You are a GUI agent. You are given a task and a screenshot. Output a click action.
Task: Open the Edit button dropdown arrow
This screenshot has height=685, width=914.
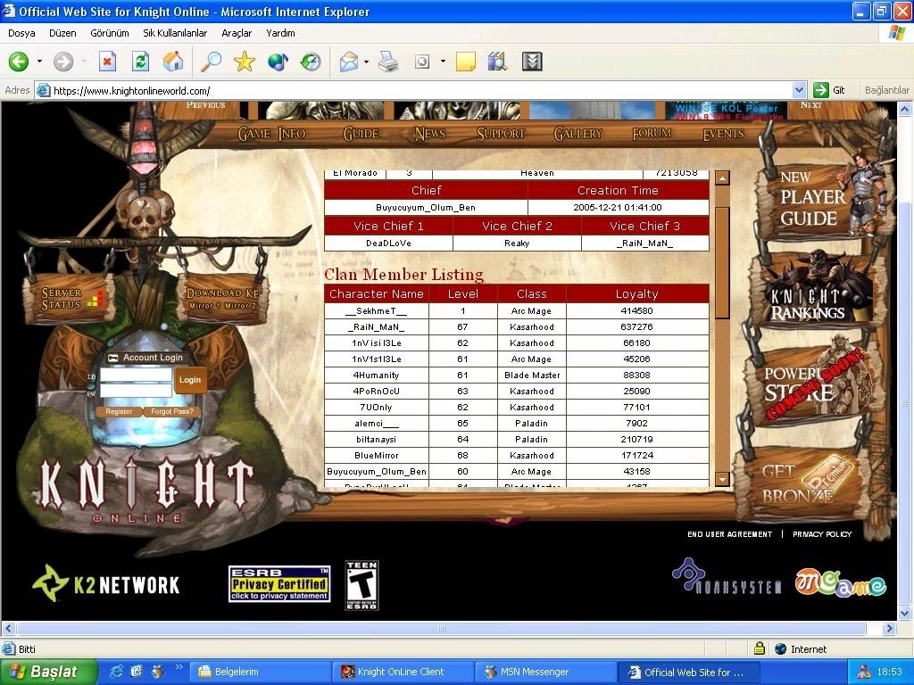coord(443,62)
